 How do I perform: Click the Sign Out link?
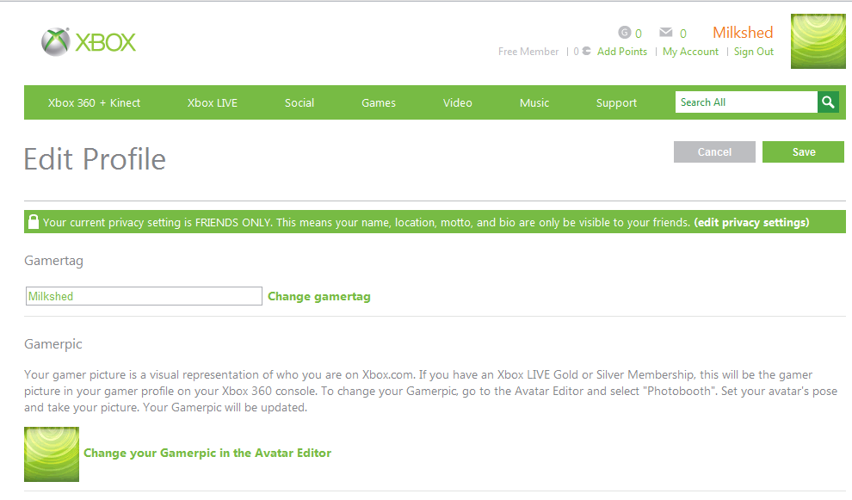click(754, 52)
